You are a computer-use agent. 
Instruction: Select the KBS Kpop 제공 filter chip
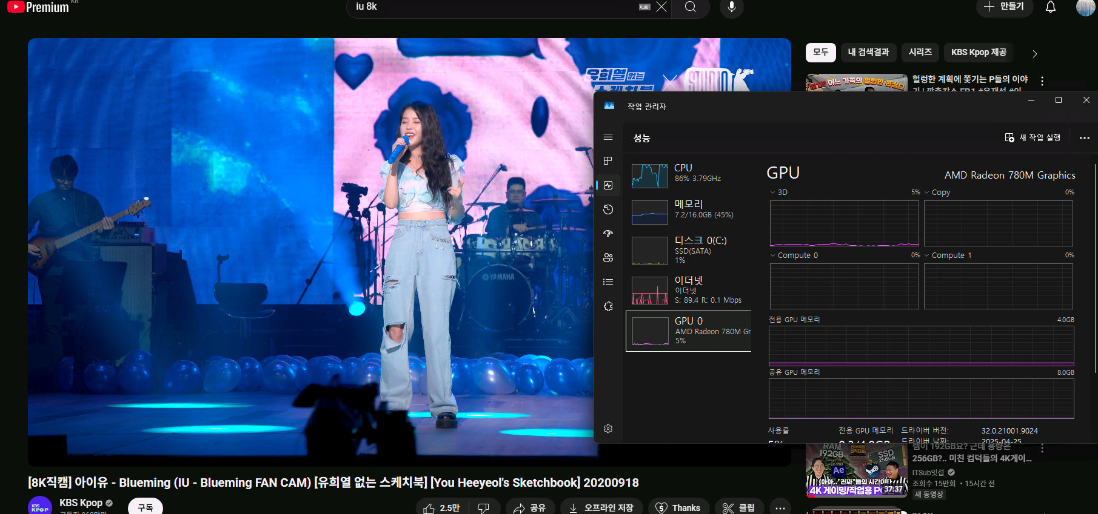979,53
